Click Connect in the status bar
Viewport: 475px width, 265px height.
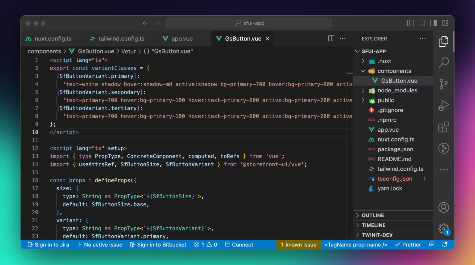point(239,245)
